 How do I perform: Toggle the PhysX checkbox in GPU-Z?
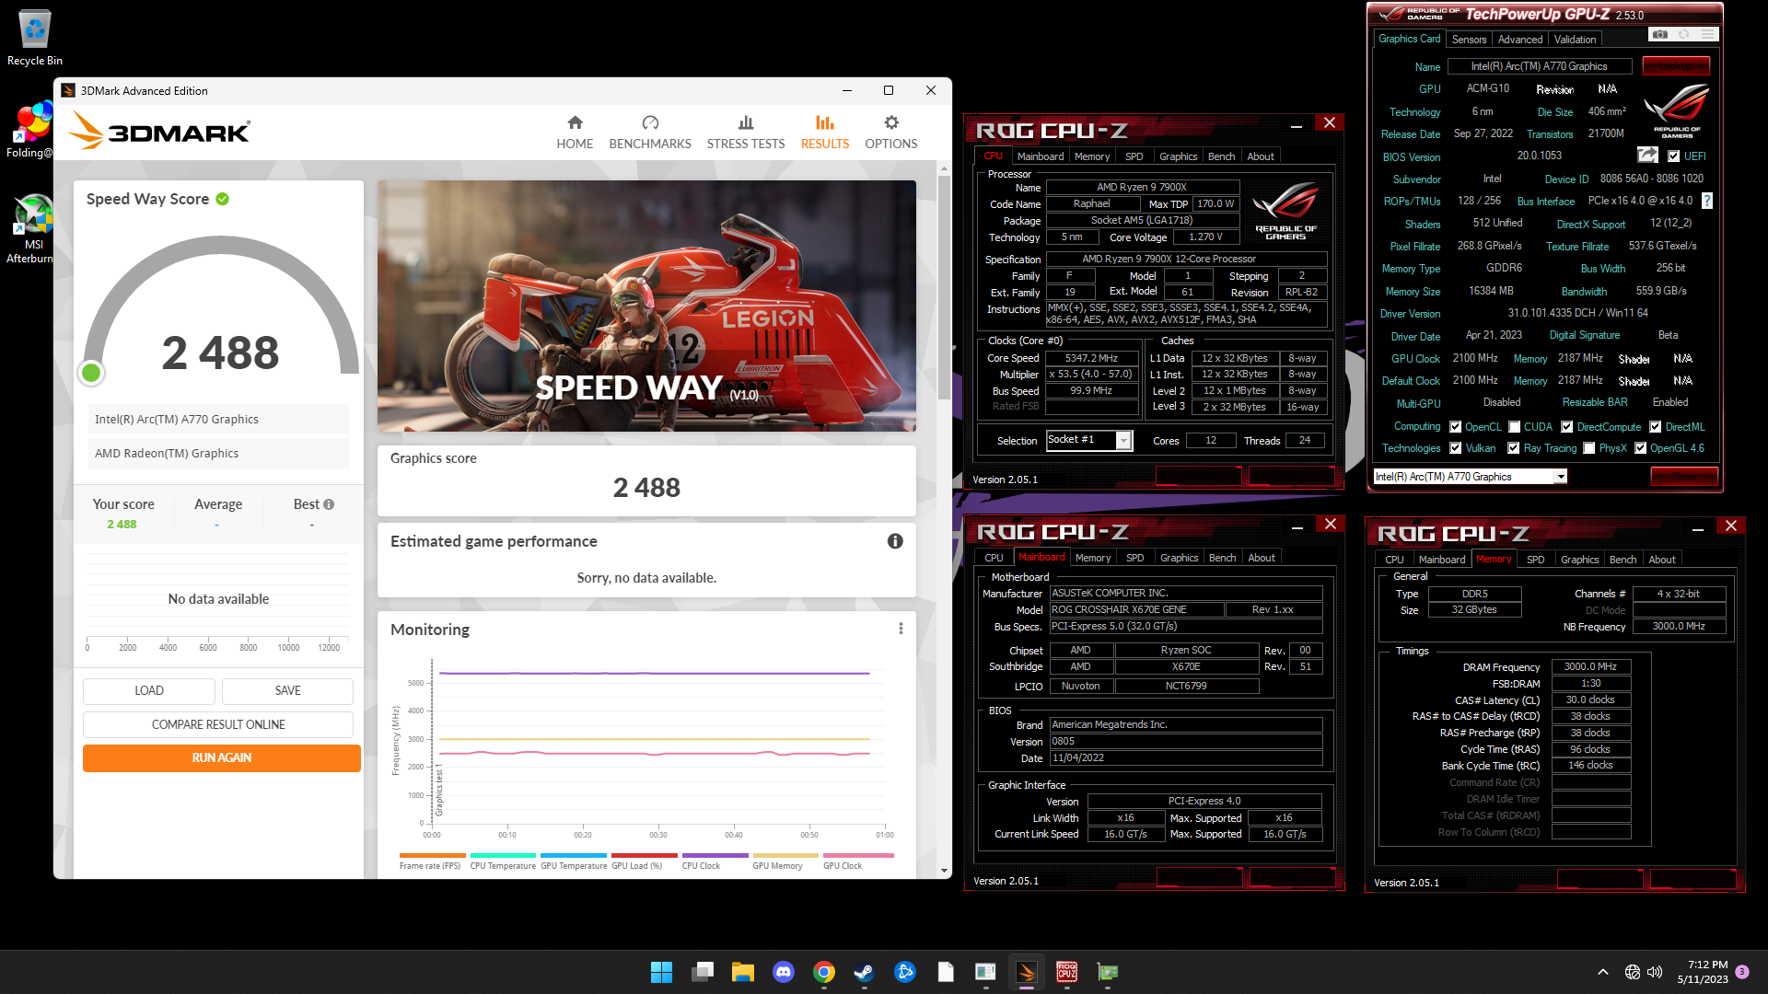click(x=1589, y=448)
